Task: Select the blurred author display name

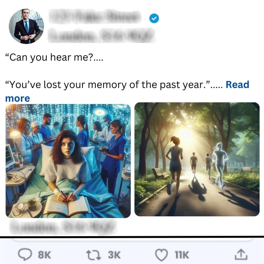Action: click(x=95, y=16)
